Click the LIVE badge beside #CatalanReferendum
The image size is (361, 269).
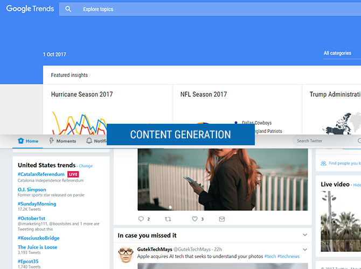[73, 174]
